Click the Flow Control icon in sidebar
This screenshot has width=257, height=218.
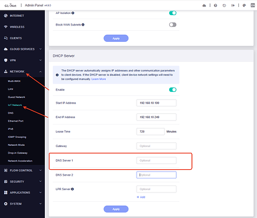click(x=6, y=170)
